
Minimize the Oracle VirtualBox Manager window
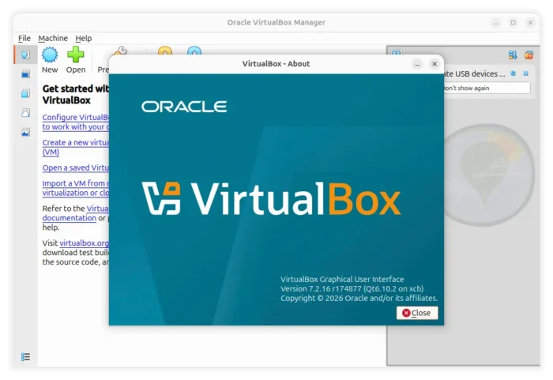coord(496,23)
